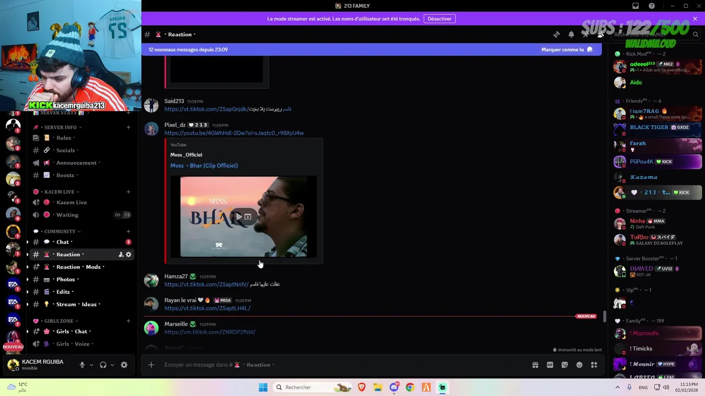
Task: Join the Waiting voice channel
Action: [82, 215]
